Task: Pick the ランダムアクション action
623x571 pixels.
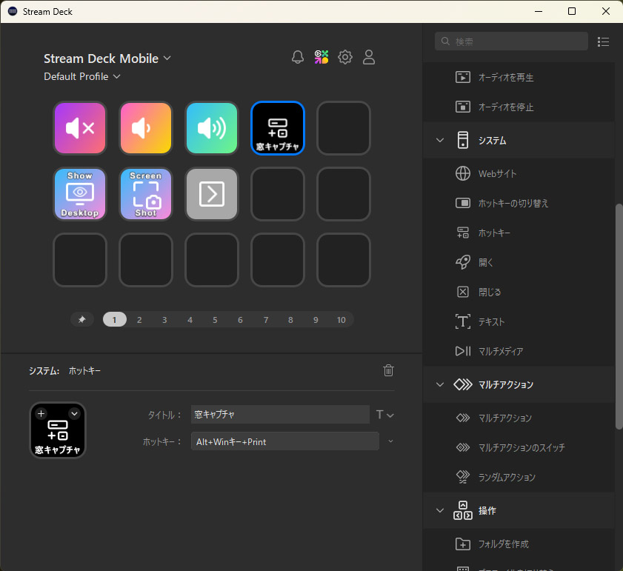Action: [519, 477]
